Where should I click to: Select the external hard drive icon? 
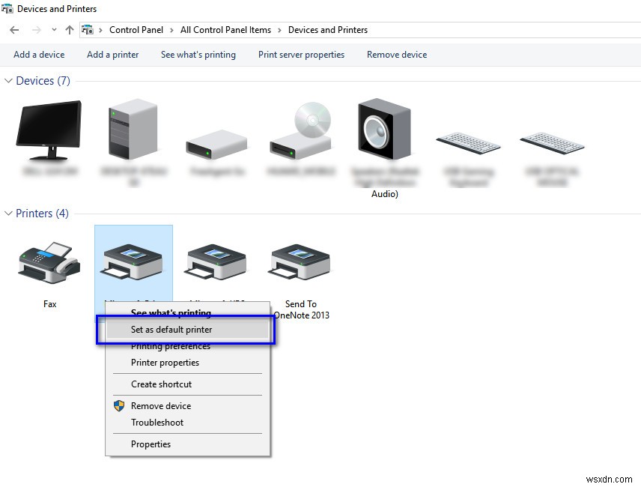point(216,145)
